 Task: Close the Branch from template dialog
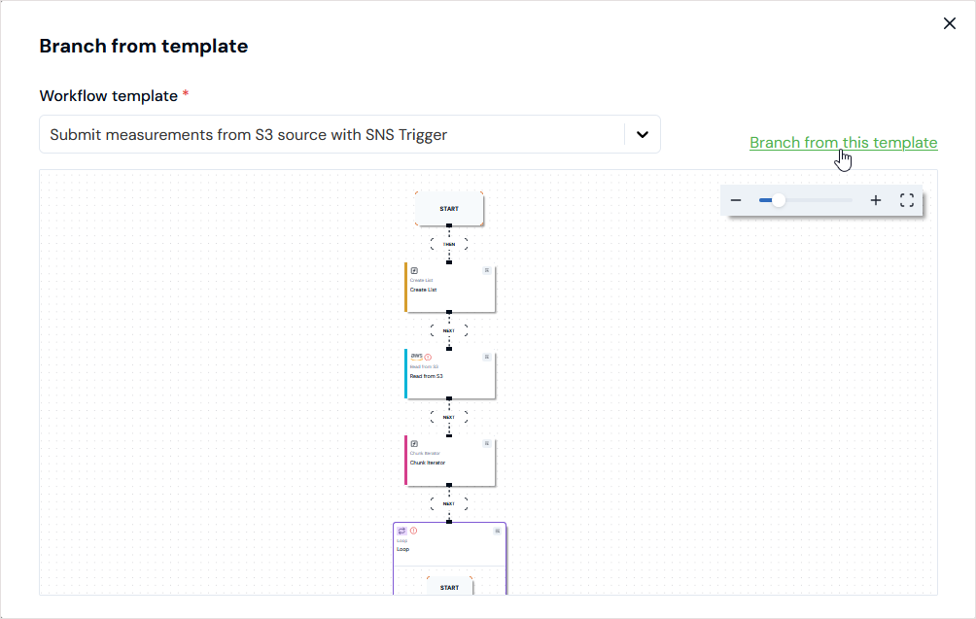click(x=949, y=23)
